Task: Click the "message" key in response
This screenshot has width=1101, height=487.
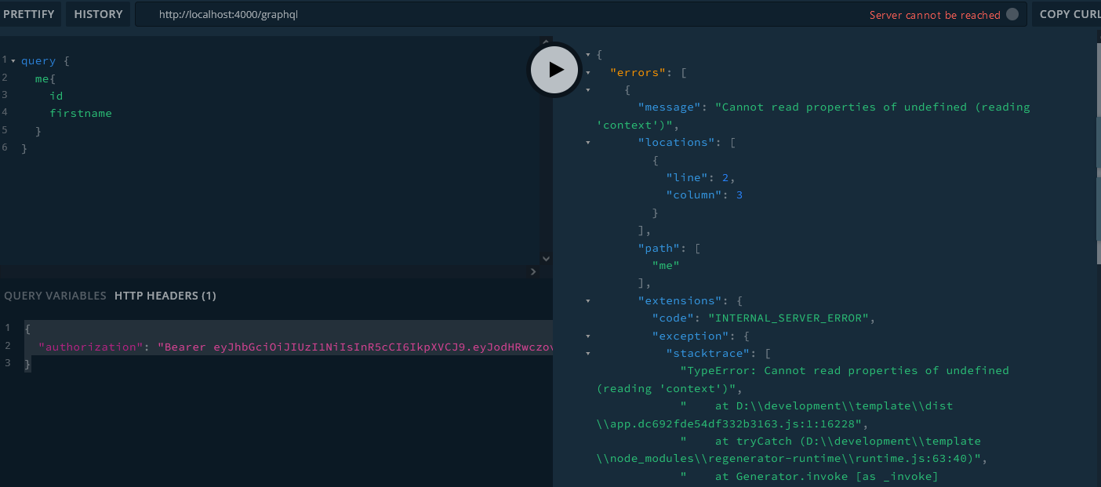Action: [669, 107]
